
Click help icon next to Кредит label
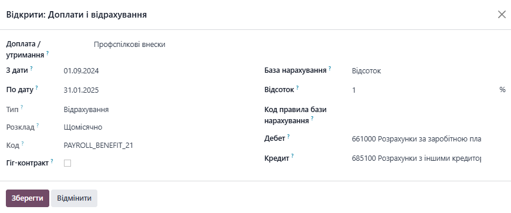(292, 156)
